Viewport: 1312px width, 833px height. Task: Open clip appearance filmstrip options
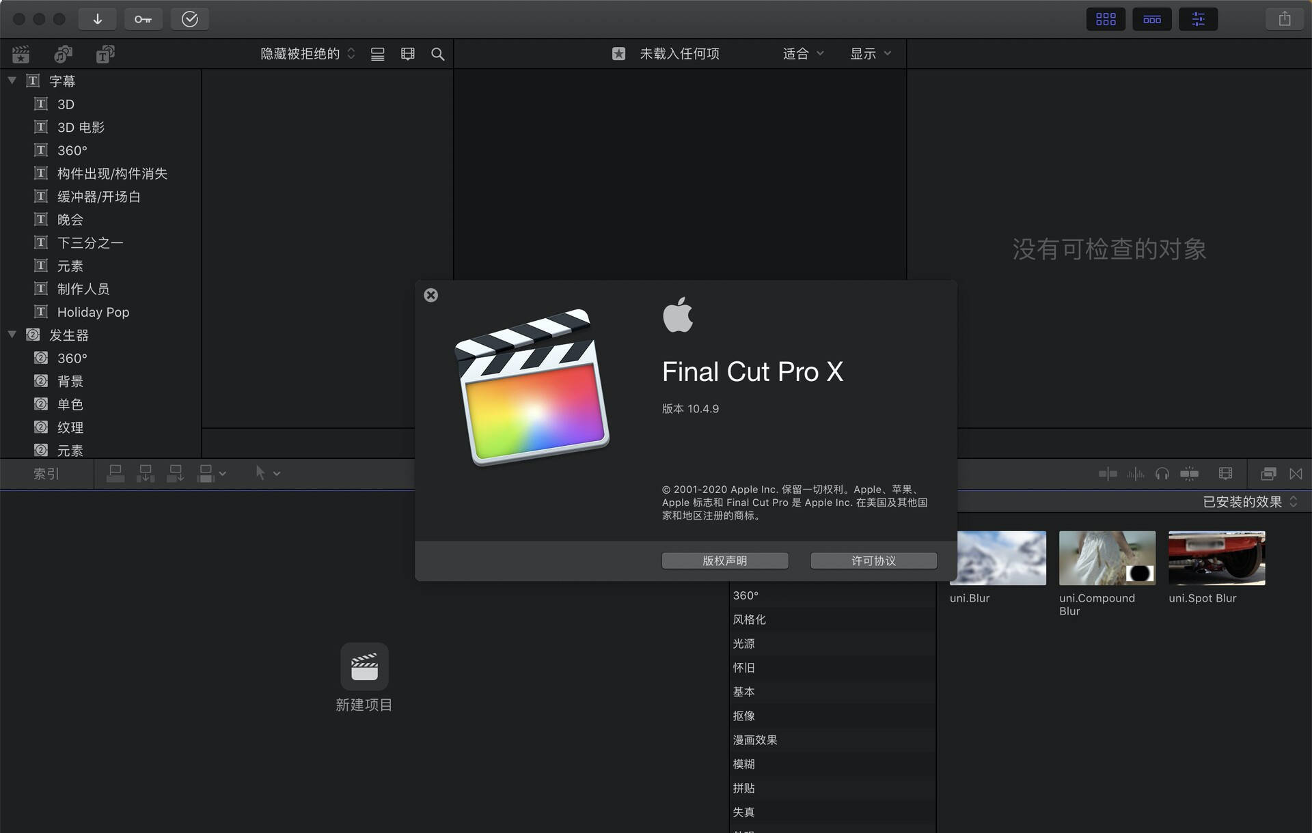[x=408, y=54]
